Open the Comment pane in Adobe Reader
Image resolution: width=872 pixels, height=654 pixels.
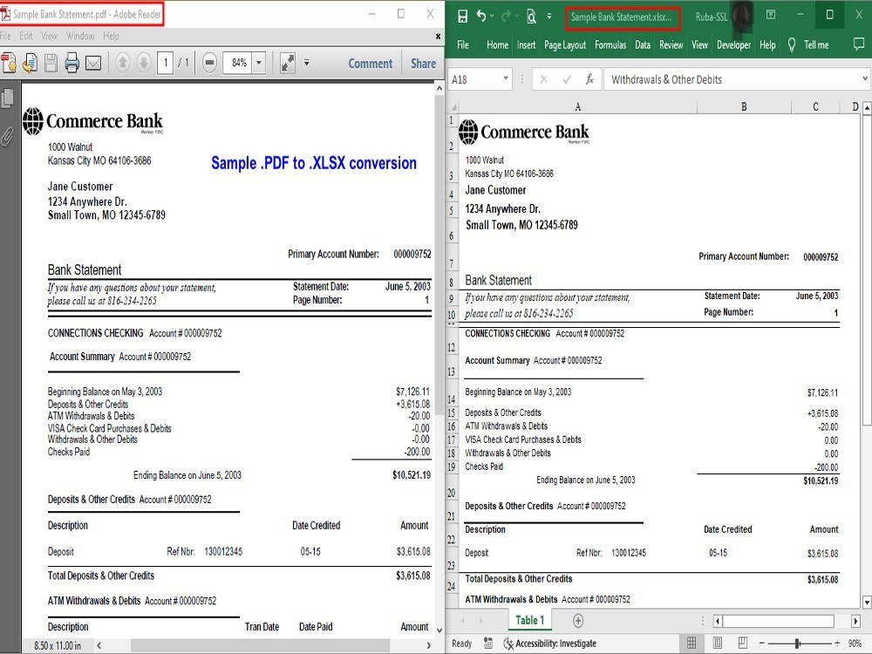371,64
